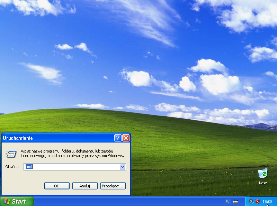This screenshot has width=277, height=206.
Task: Expand the Otwórz command history dropdown
Action: coord(123,167)
